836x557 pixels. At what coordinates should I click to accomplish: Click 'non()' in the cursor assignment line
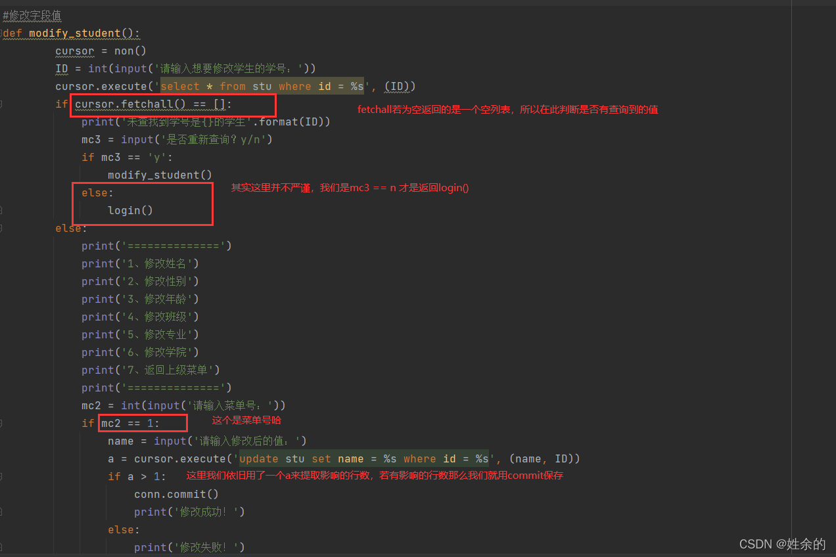pos(130,51)
